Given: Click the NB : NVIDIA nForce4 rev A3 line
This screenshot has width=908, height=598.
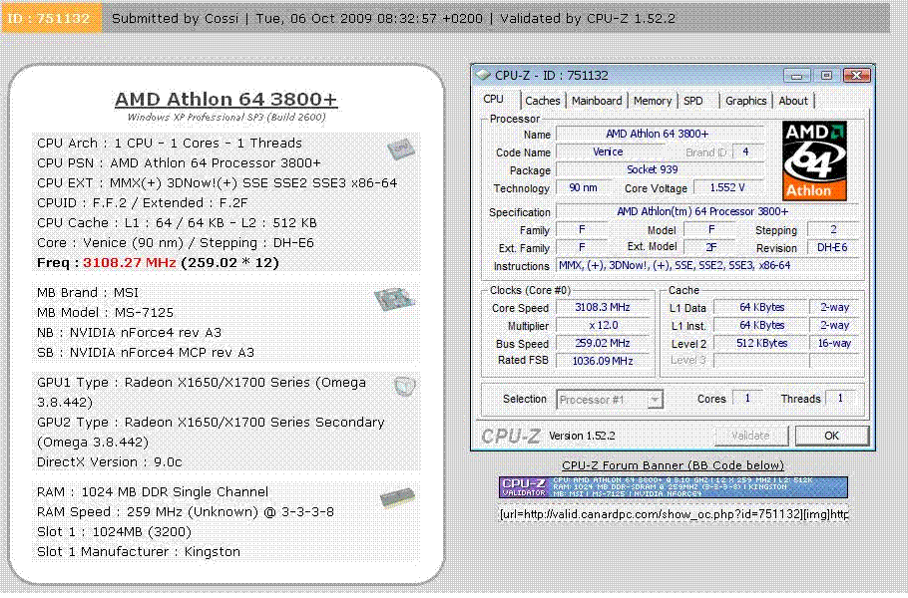Looking at the screenshot, I should [x=129, y=333].
